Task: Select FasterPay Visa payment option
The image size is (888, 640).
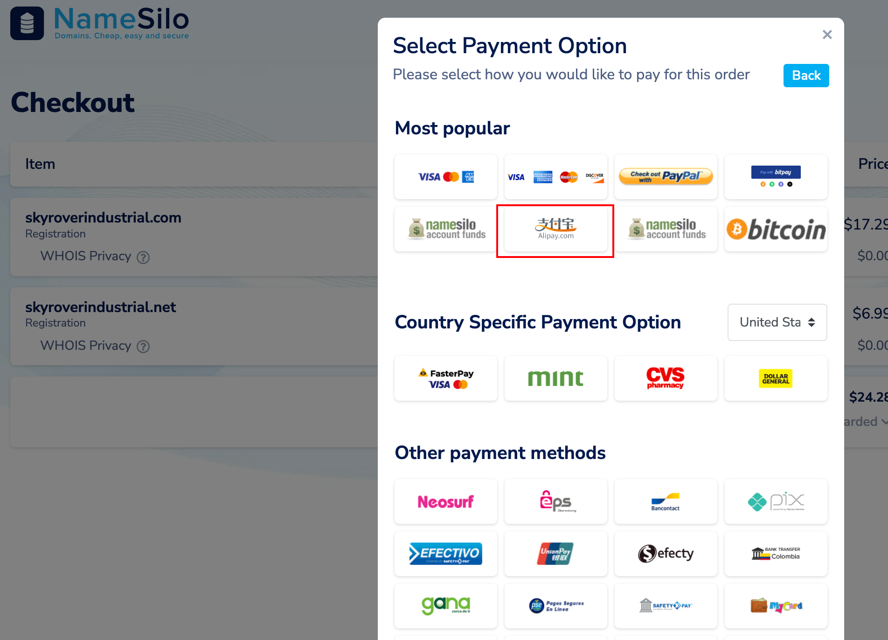Action: click(445, 378)
